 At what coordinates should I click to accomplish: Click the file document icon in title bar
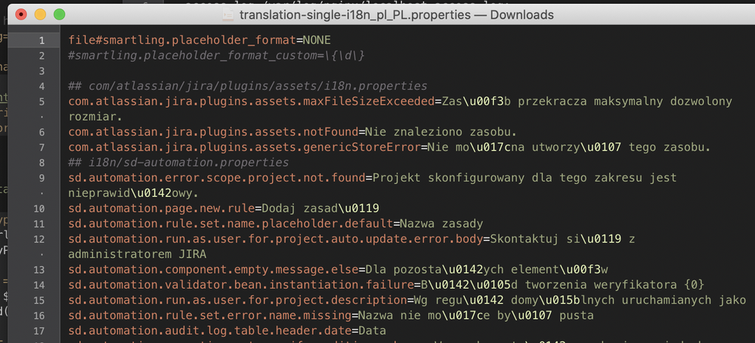click(228, 14)
